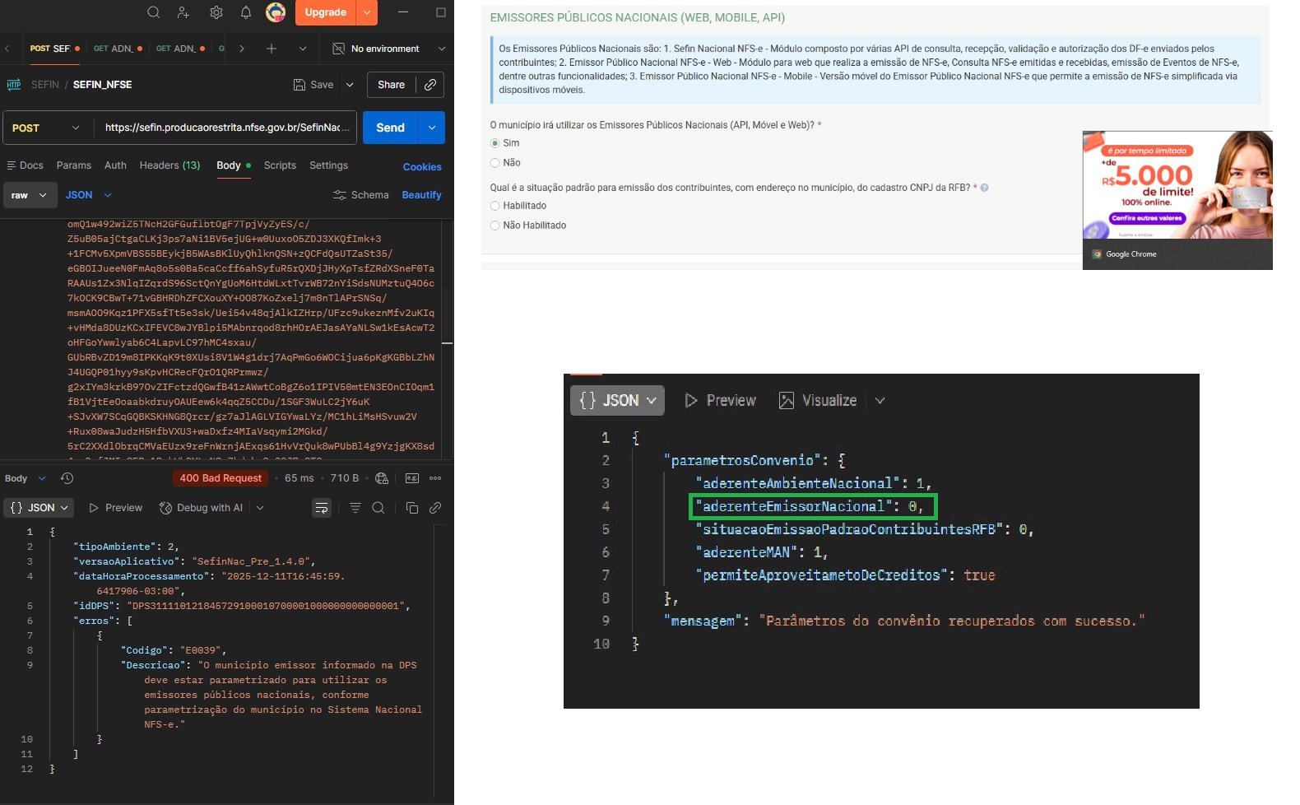Expand the raw body type dropdown
Viewport: 1300px width, 805px height.
30,195
